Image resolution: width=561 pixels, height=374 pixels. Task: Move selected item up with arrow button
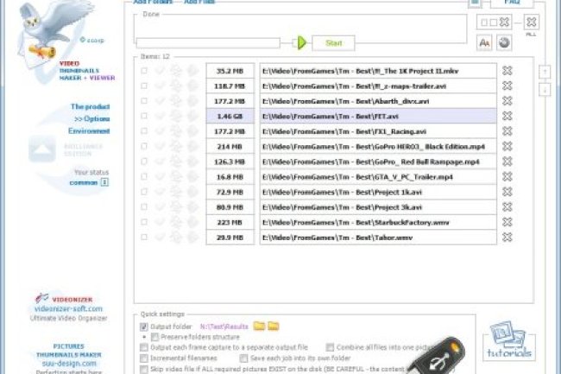545,71
